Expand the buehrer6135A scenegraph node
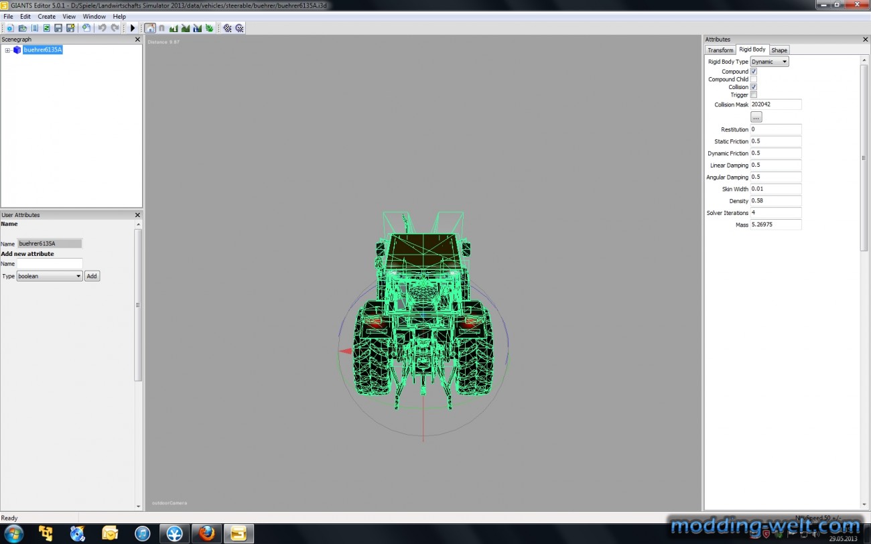Image resolution: width=871 pixels, height=544 pixels. coord(7,50)
